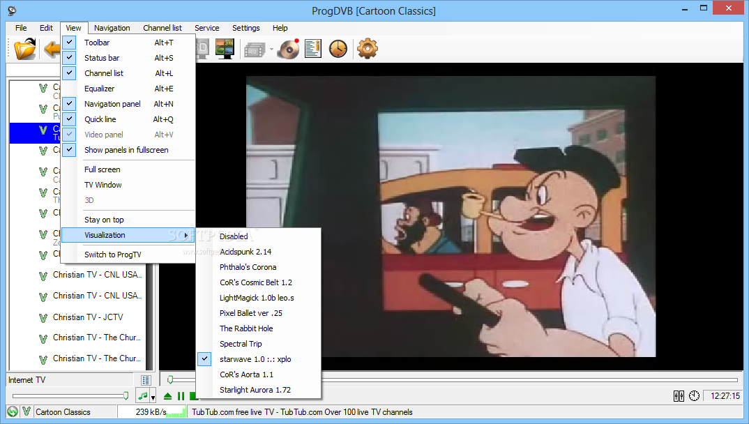Click the green refresh globe icon in status bar

tap(13, 411)
